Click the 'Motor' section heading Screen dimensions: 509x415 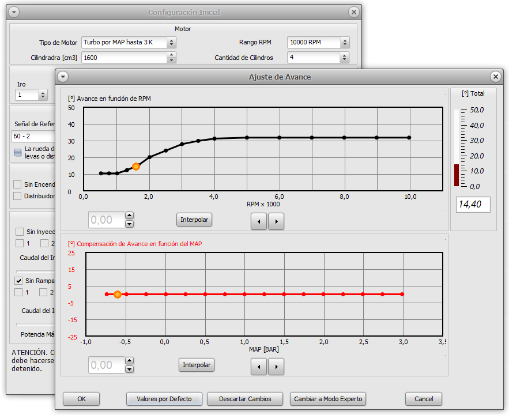point(183,29)
